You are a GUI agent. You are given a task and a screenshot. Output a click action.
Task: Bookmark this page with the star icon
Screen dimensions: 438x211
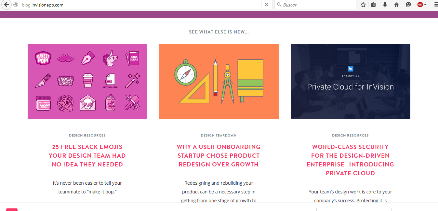coord(363,5)
